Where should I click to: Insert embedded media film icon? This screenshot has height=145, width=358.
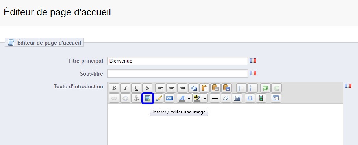click(261, 99)
